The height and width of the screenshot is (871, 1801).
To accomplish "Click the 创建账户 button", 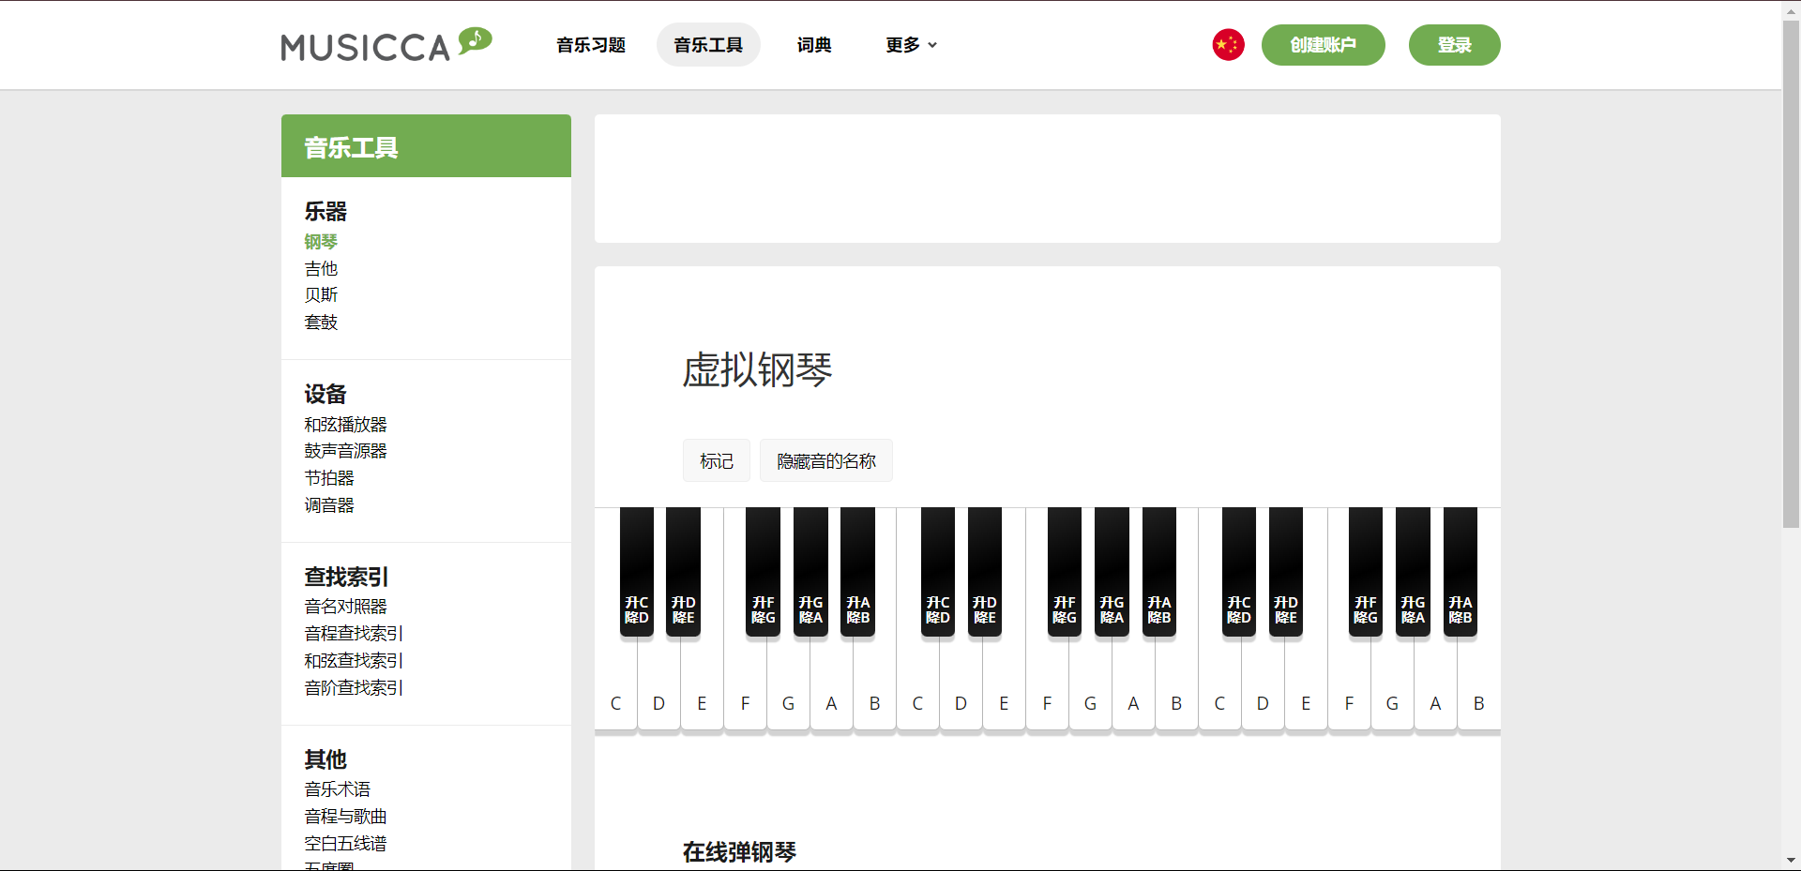I will pyautogui.click(x=1323, y=45).
